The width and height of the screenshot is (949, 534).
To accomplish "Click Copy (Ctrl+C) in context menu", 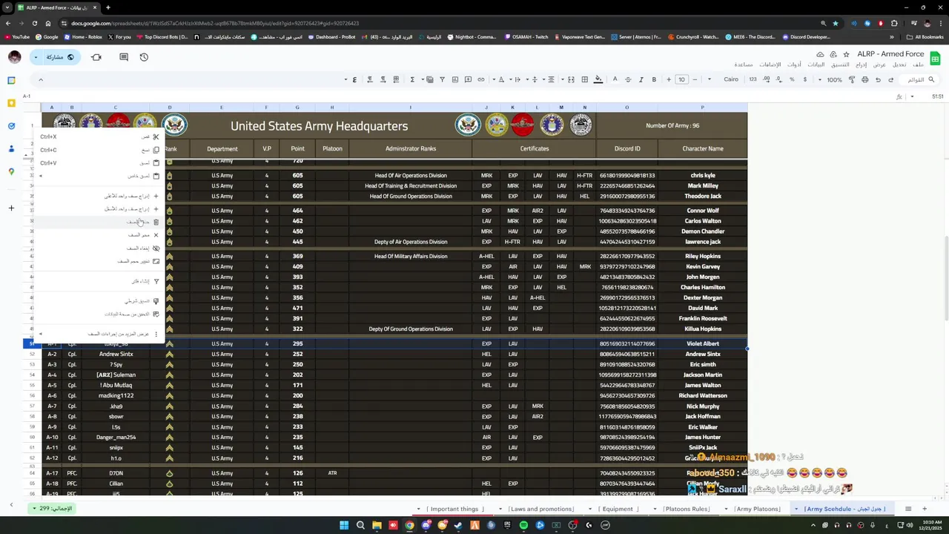I will coord(100,150).
